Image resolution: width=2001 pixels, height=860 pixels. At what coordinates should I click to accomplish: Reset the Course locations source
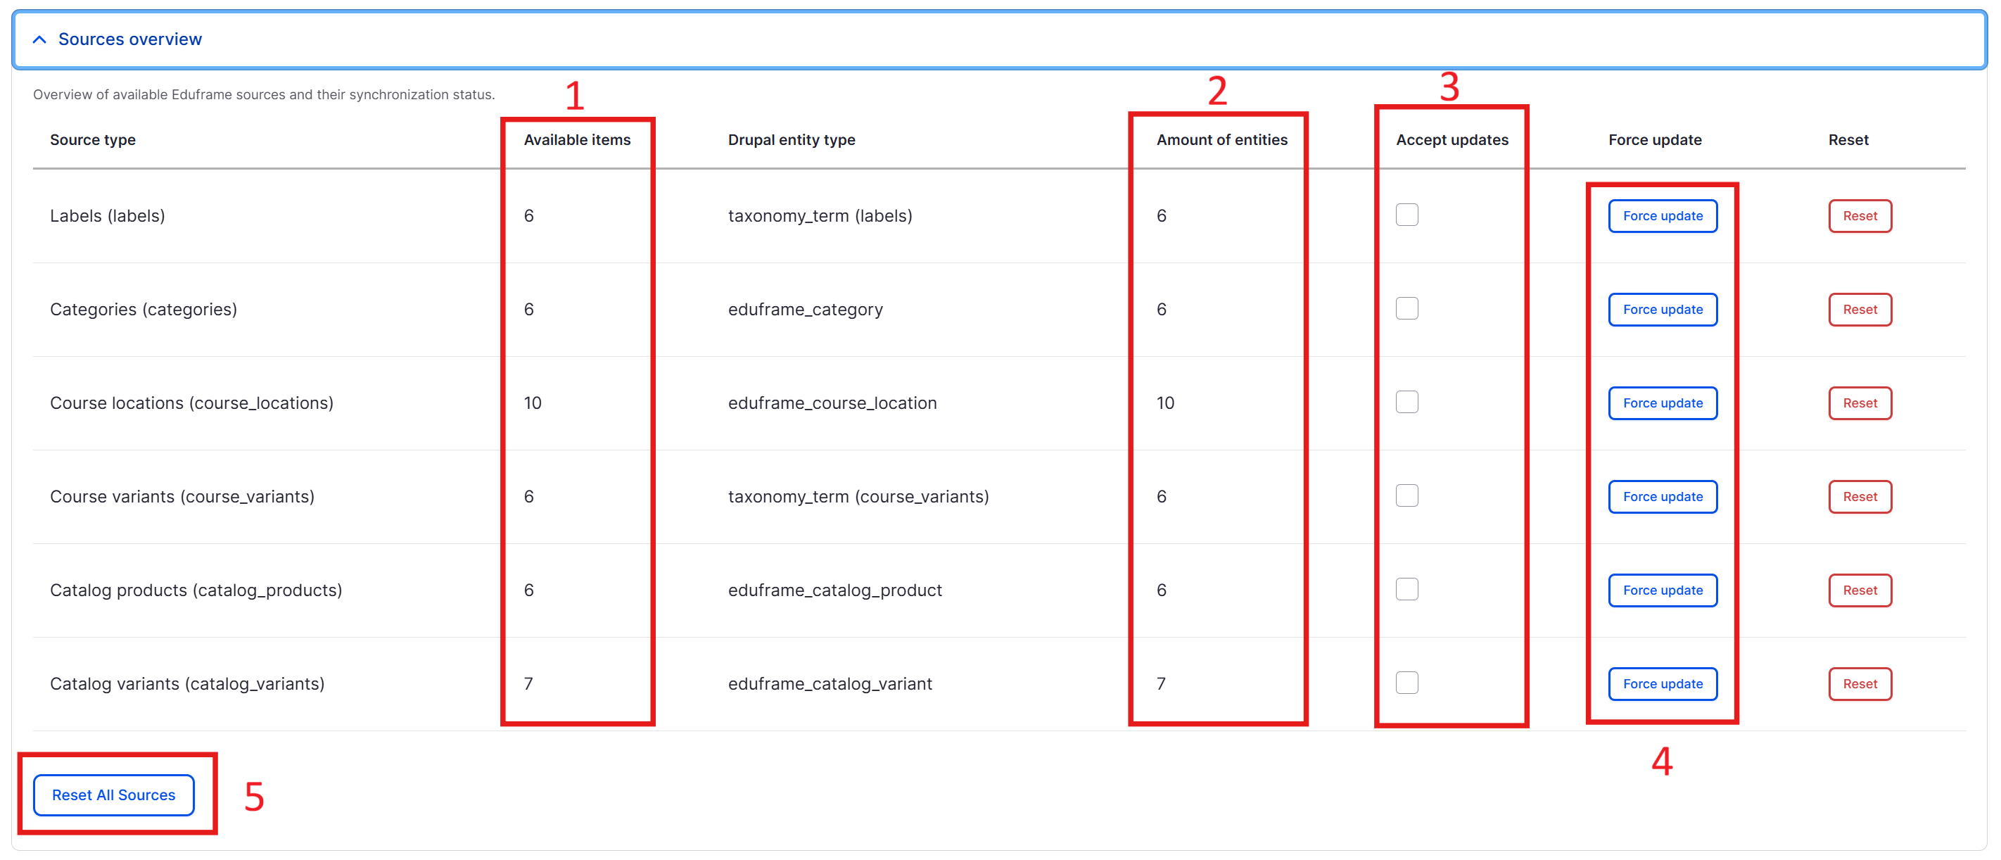1860,403
